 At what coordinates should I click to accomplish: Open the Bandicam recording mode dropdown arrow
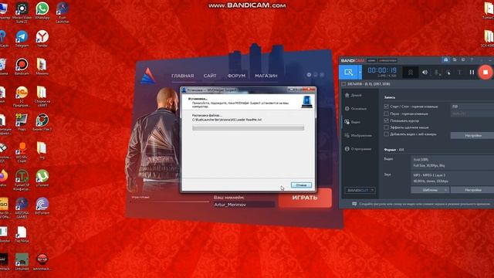[360, 73]
